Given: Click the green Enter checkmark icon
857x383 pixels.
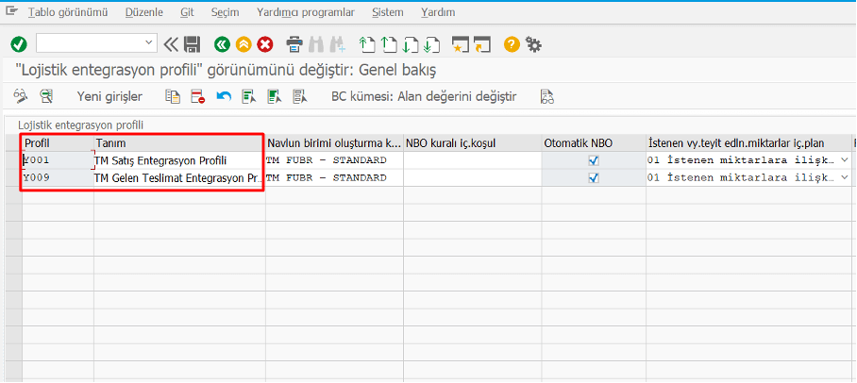Looking at the screenshot, I should tap(19, 43).
